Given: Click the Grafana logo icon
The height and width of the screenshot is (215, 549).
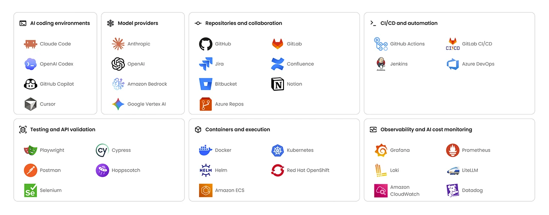Looking at the screenshot, I should click(x=381, y=150).
